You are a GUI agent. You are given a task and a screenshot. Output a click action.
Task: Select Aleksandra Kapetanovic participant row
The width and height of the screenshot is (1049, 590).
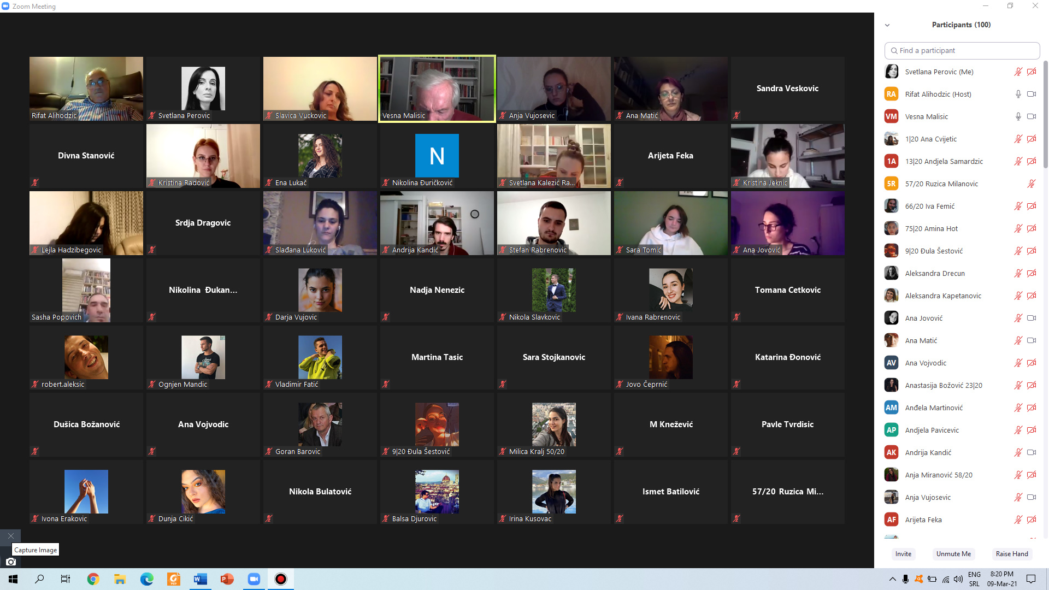tap(962, 296)
